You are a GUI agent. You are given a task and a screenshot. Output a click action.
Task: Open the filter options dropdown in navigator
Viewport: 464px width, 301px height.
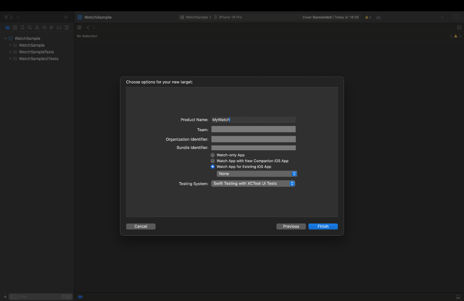point(14,297)
